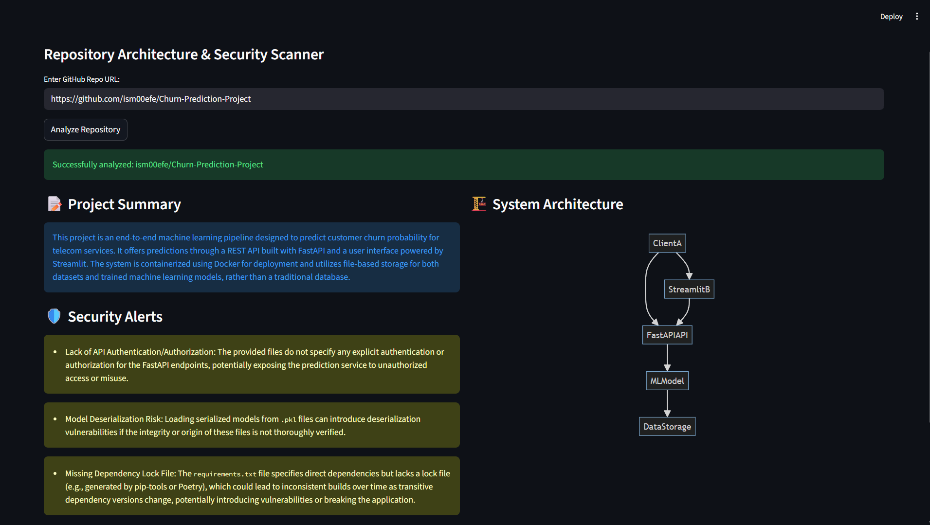Screen dimensions: 930x525
Task: Click the green successfully analyzed banner
Action: (x=463, y=164)
